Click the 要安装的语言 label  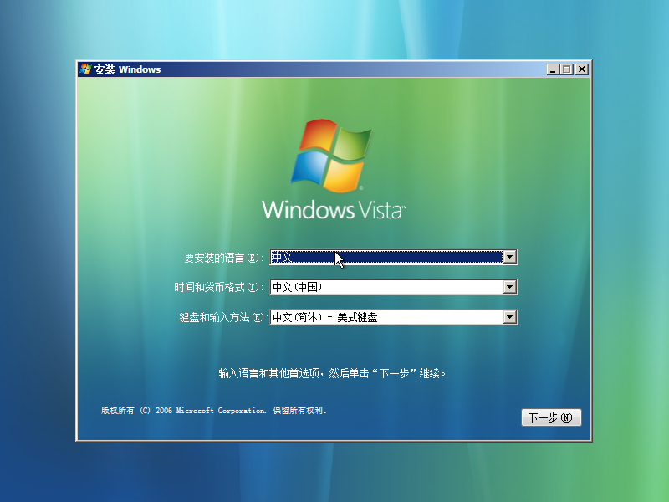click(222, 257)
